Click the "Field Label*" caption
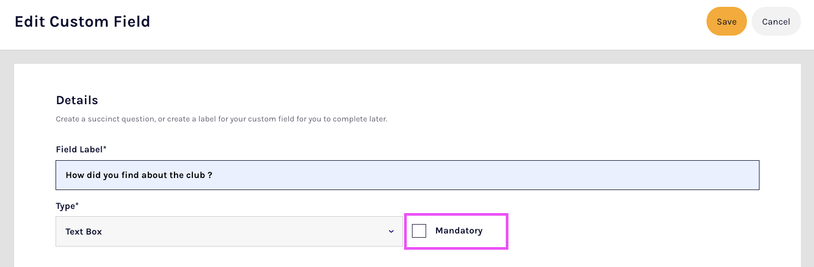This screenshot has width=814, height=267. pos(81,149)
